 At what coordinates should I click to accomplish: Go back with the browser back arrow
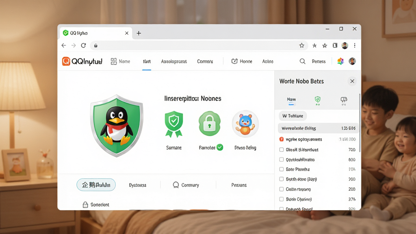point(64,45)
